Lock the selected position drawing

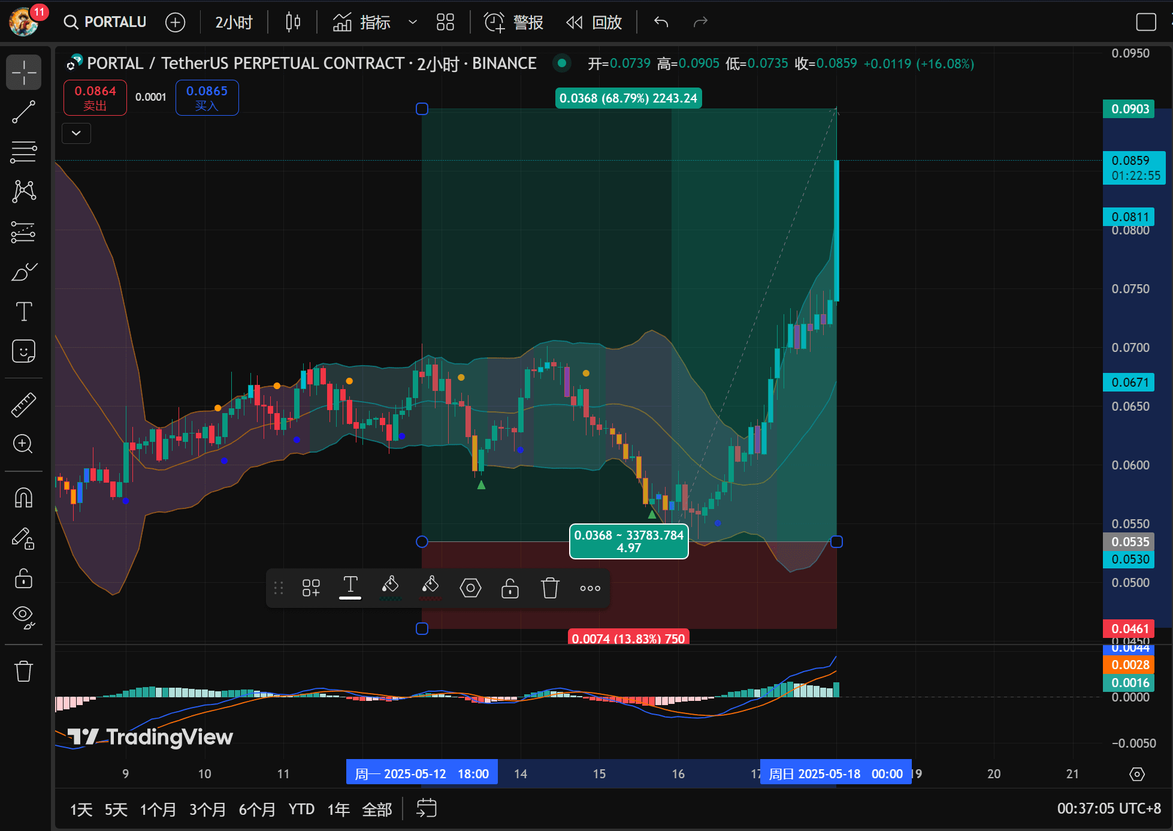coord(510,588)
